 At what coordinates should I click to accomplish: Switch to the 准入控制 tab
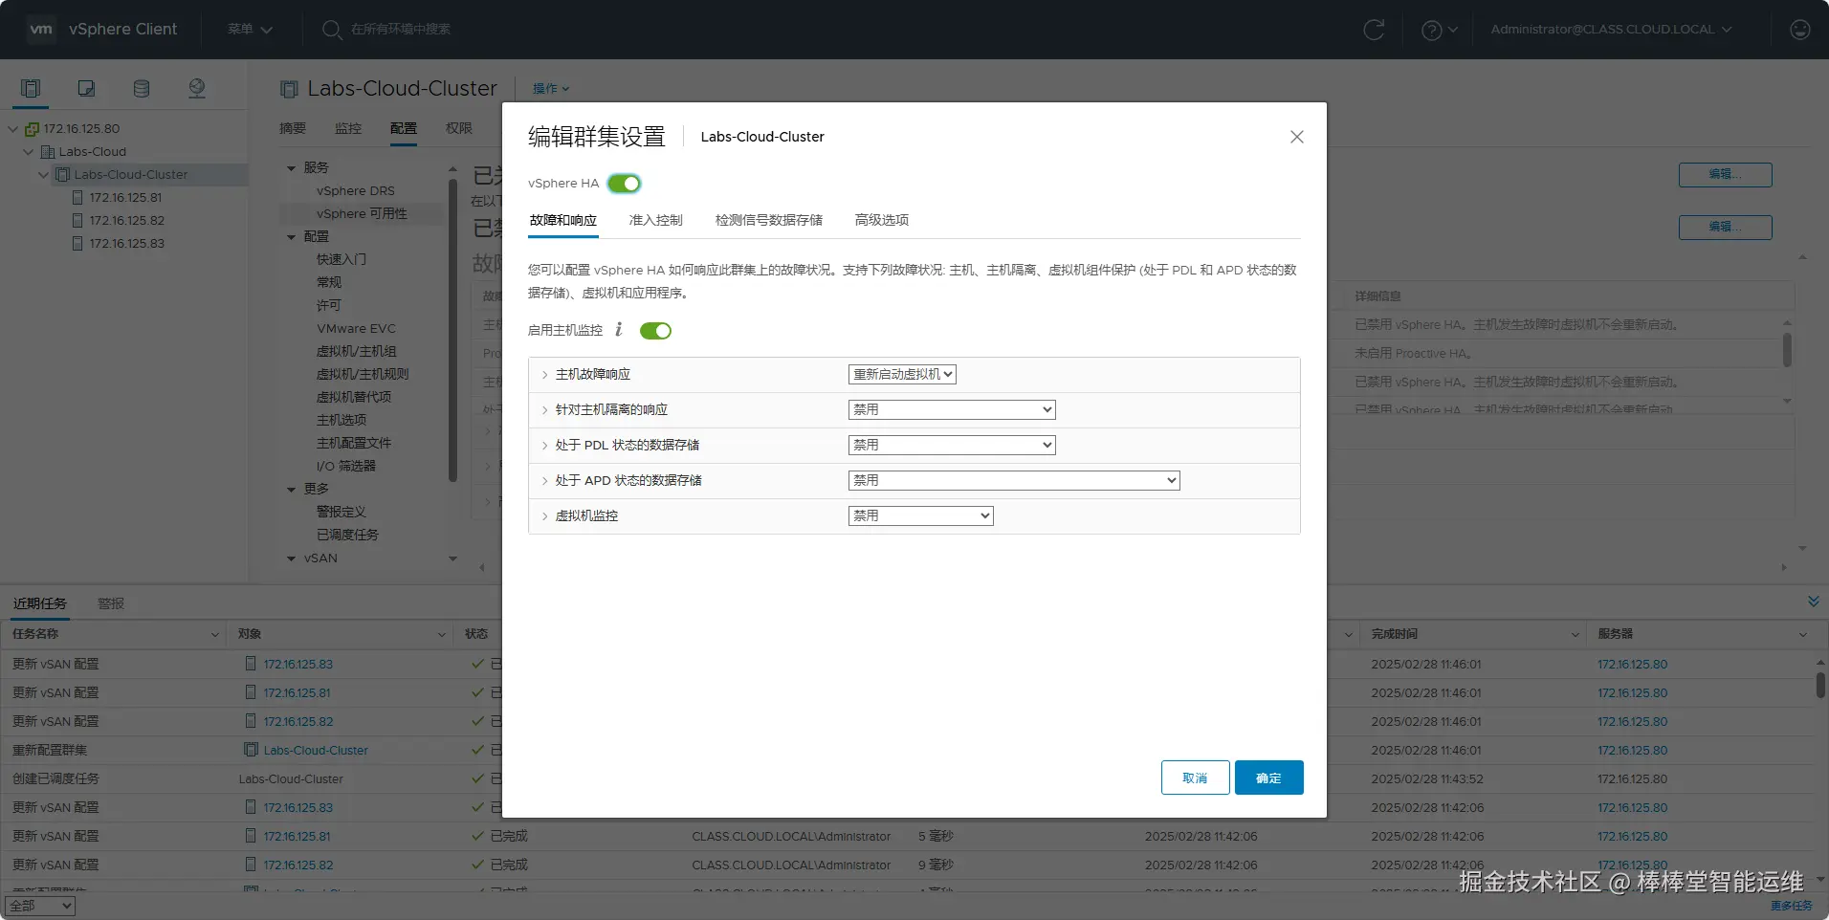point(656,220)
